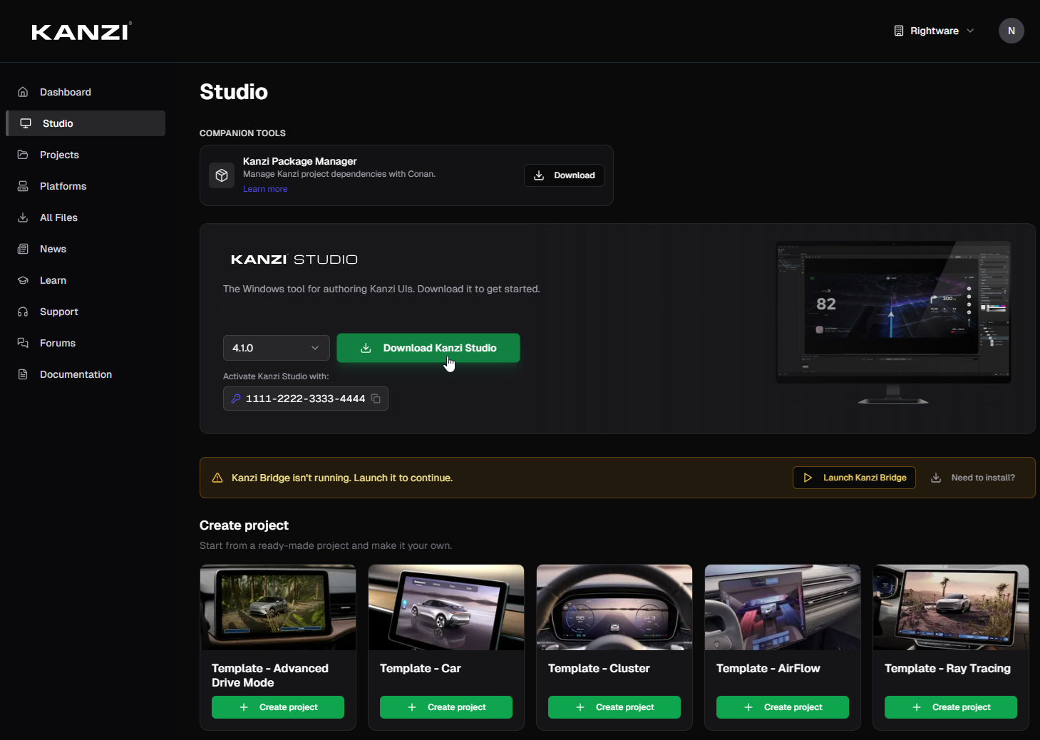Open the News section
This screenshot has width=1040, height=740.
coord(86,249)
